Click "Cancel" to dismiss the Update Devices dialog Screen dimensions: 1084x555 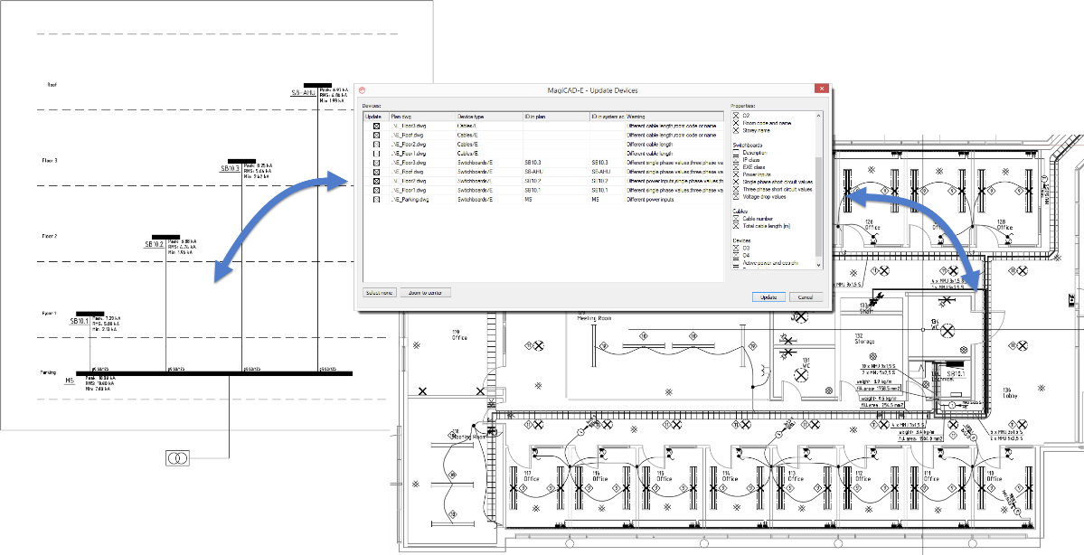(804, 296)
